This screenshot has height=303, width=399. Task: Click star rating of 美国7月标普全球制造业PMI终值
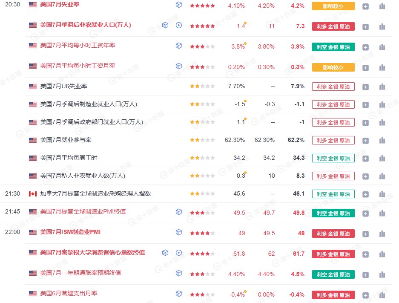click(x=202, y=213)
